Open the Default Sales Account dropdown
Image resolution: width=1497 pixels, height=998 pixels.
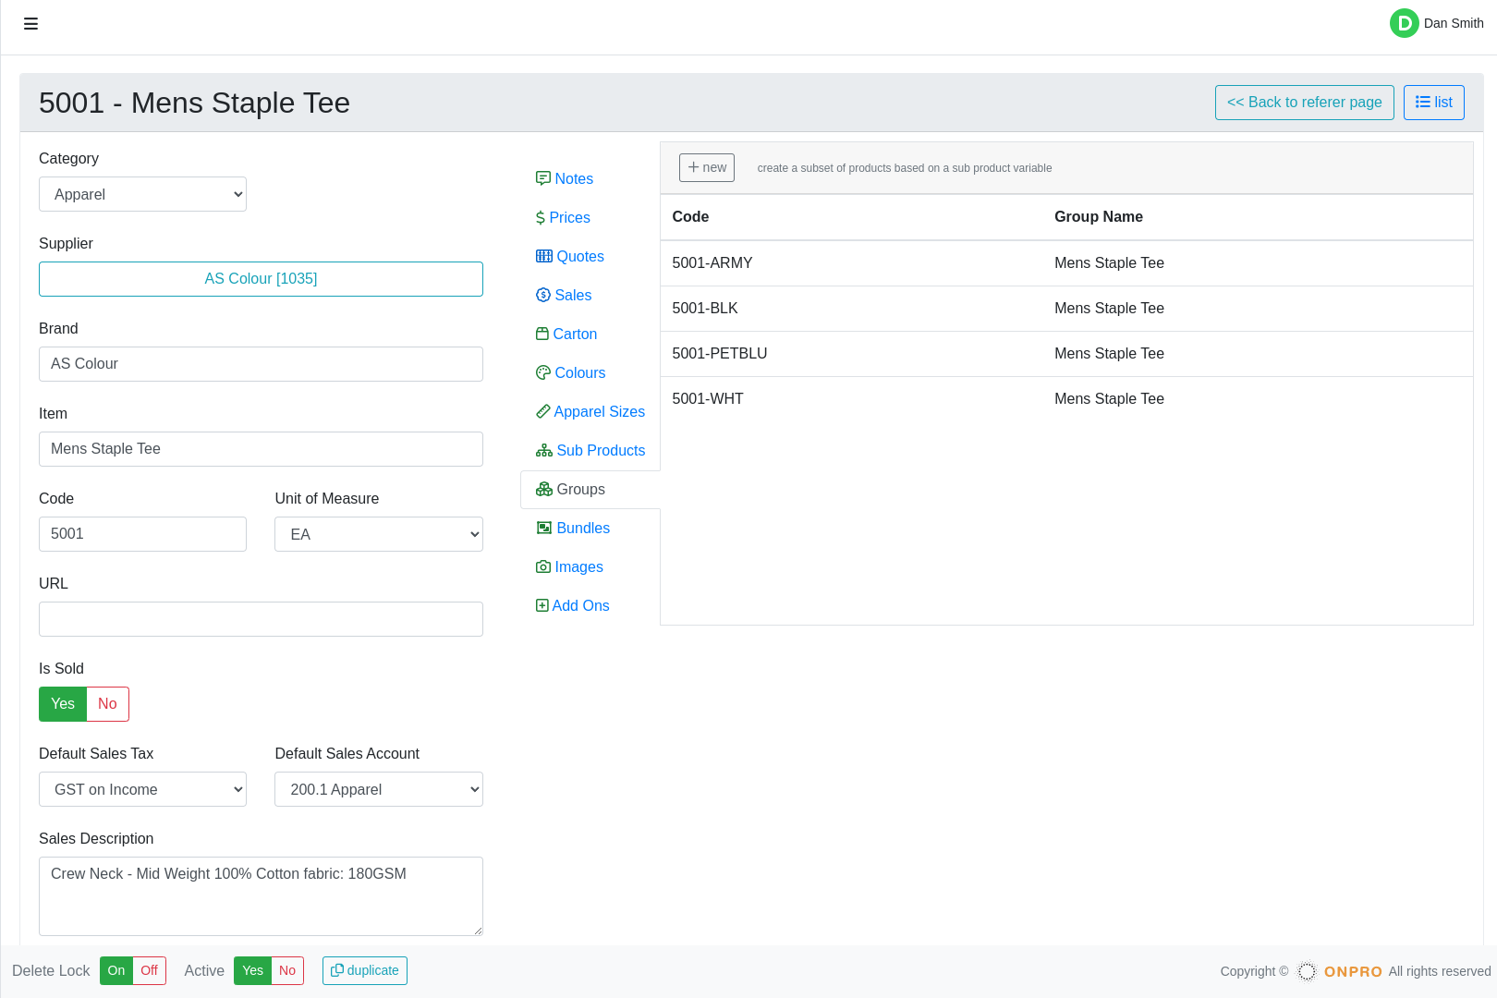coord(379,789)
